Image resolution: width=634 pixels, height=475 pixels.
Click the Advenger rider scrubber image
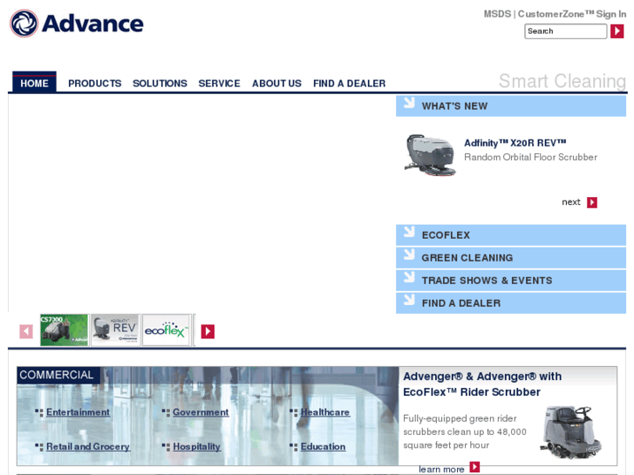click(x=570, y=432)
